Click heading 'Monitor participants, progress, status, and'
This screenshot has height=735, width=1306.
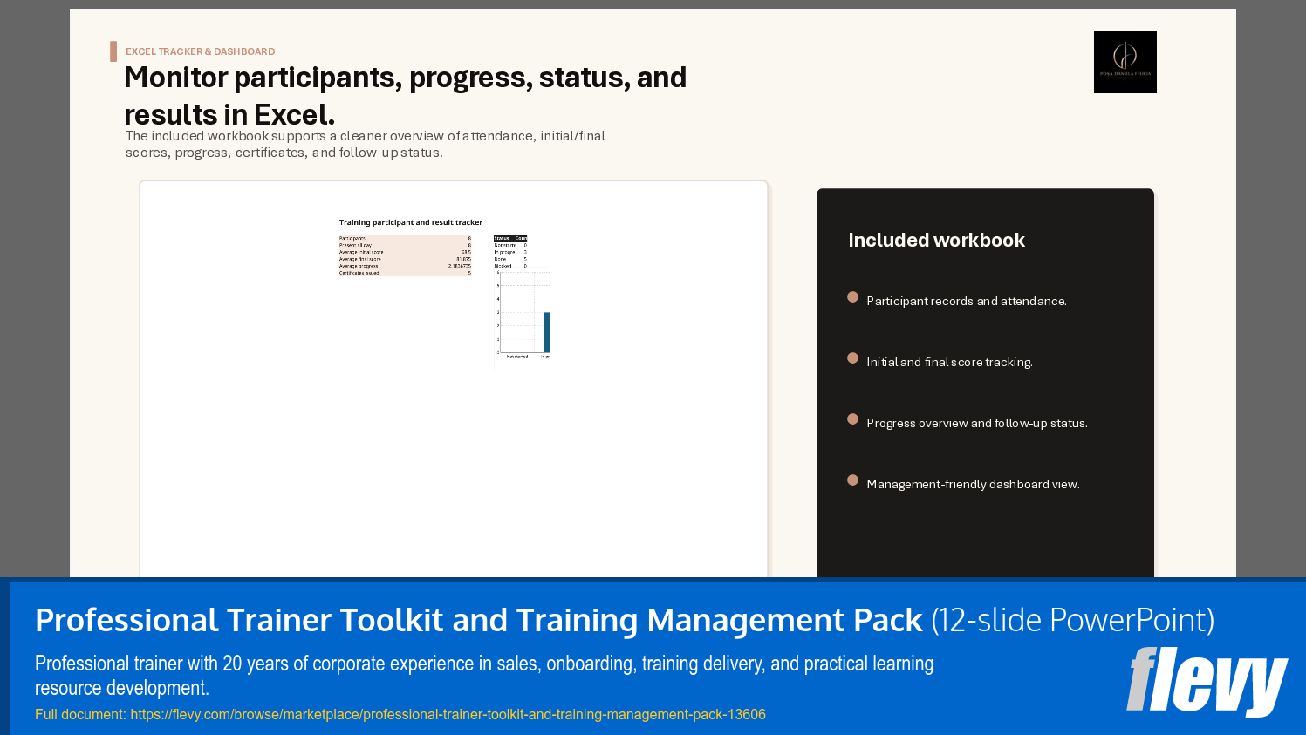(405, 78)
